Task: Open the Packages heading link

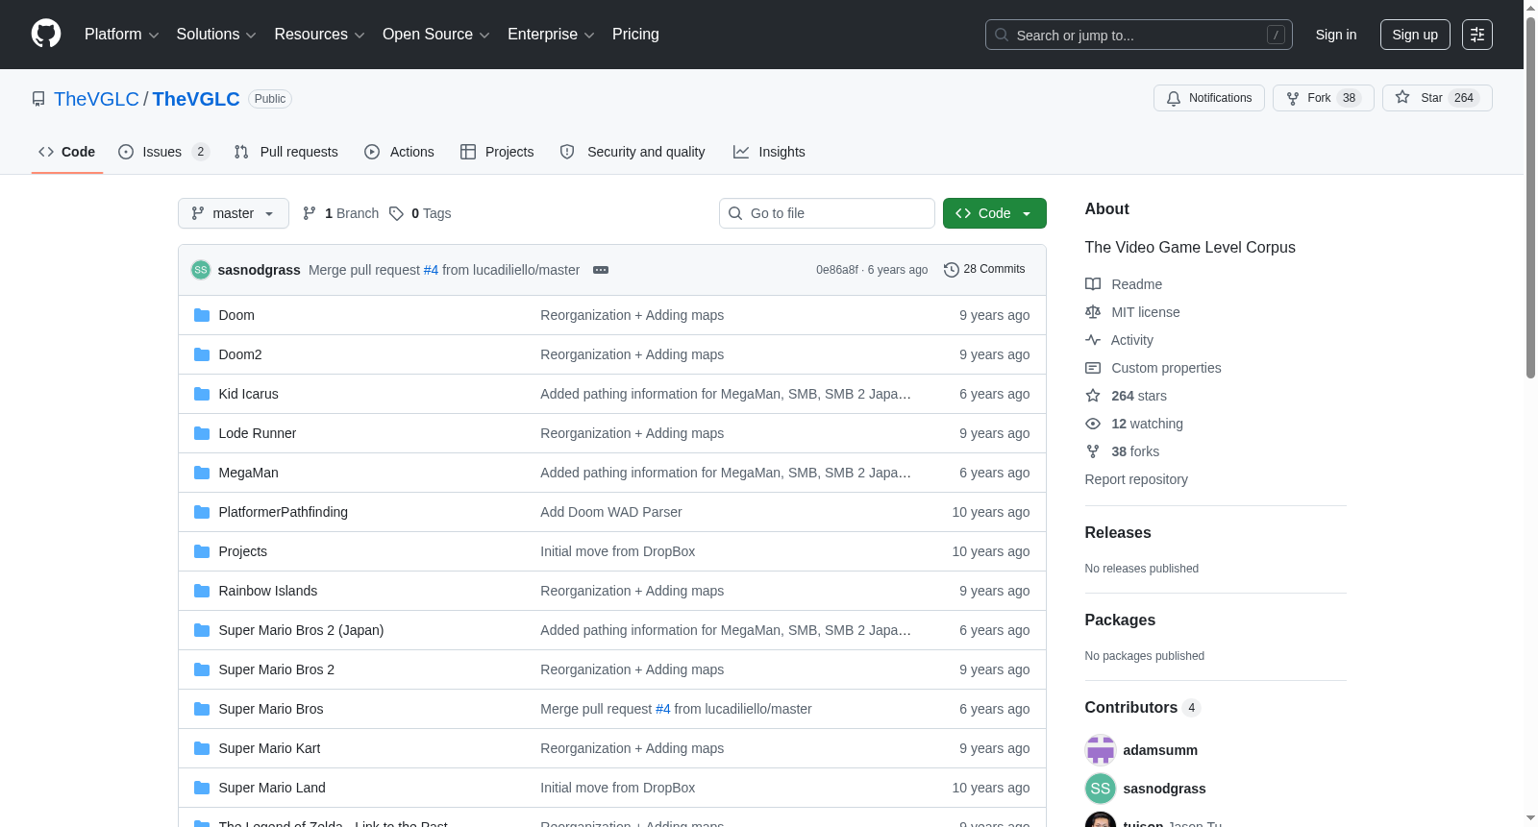Action: (1120, 620)
